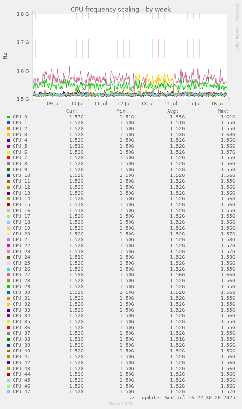Click the 'CPU 47' legend label
This screenshot has height=409, width=242.
click(x=21, y=392)
